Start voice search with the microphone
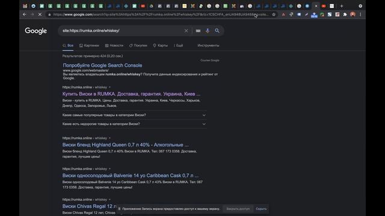The image size is (385, 216). pyautogui.click(x=208, y=31)
